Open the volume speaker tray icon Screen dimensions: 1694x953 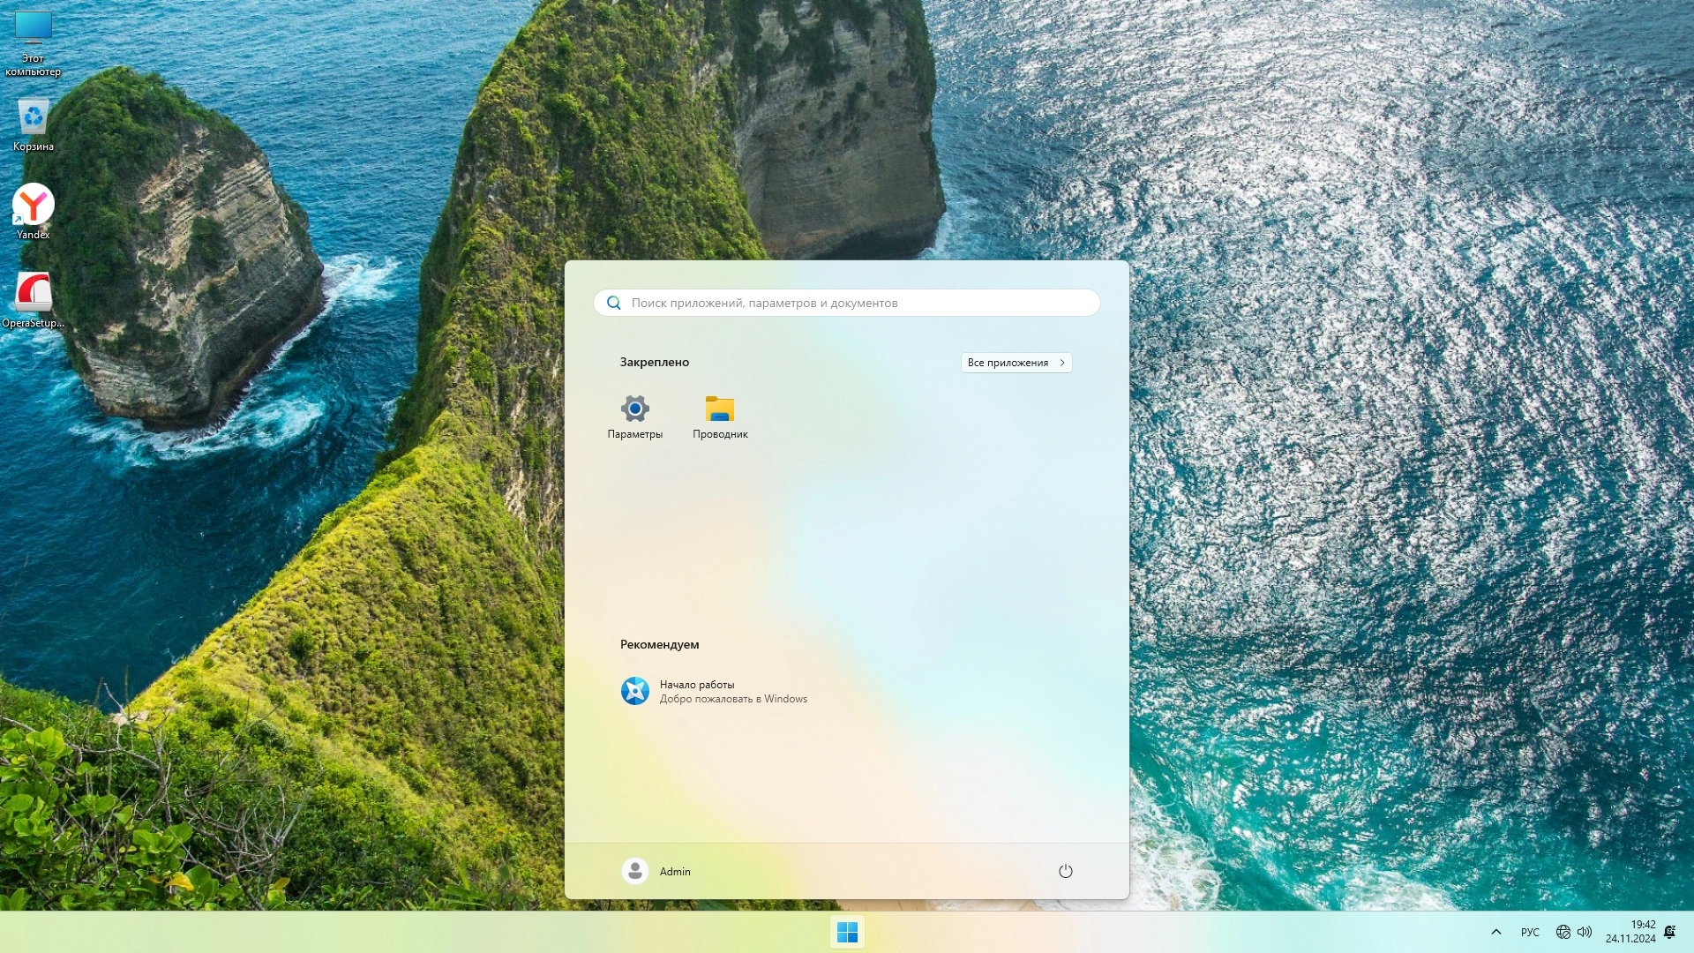pyautogui.click(x=1585, y=932)
